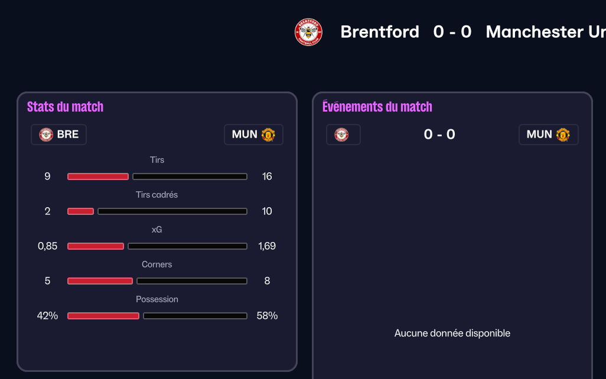The width and height of the screenshot is (606, 379).
Task: Select the xG comparison bar
Action: [157, 246]
